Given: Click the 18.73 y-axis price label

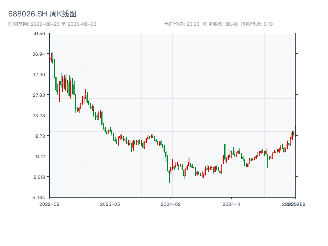Looking at the screenshot, I should pyautogui.click(x=39, y=136).
